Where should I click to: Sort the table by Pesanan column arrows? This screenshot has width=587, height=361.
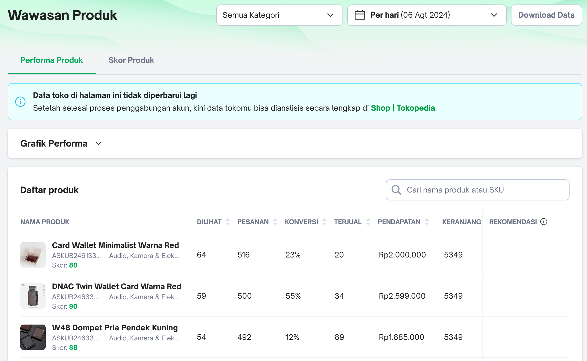pyautogui.click(x=275, y=222)
